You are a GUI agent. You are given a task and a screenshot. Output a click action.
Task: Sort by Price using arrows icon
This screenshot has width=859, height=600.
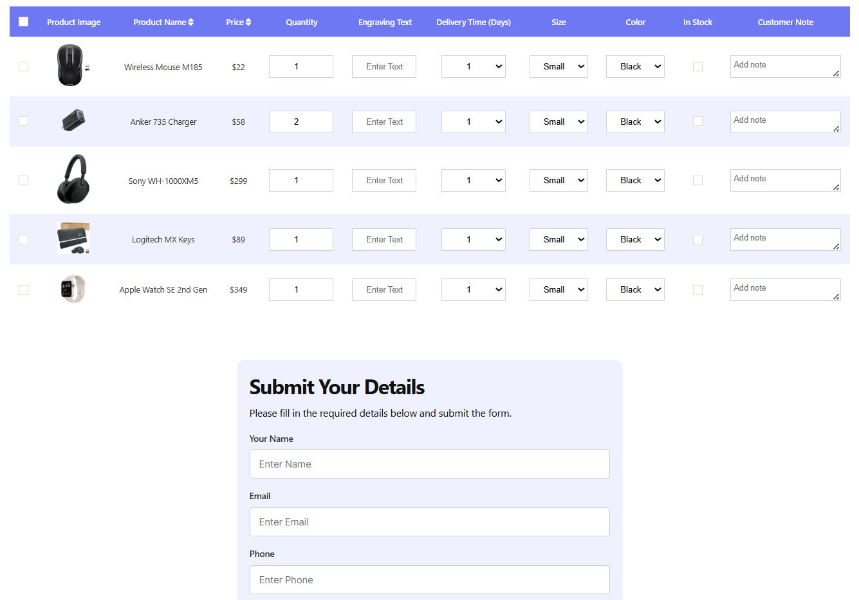(248, 22)
